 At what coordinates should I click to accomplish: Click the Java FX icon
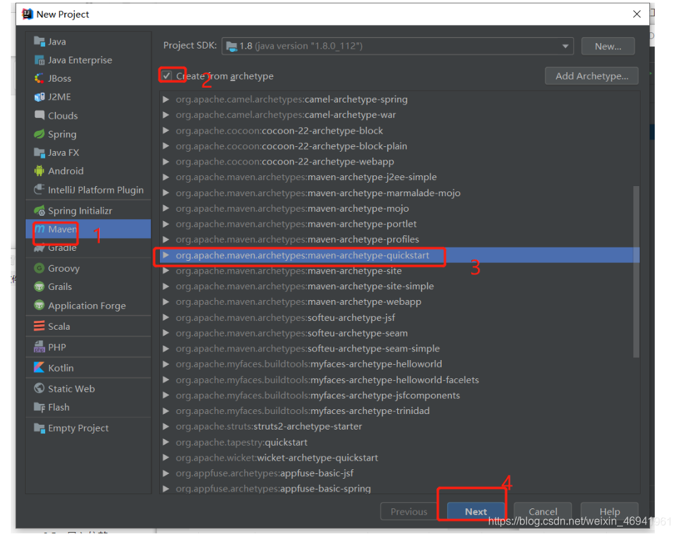coord(39,152)
